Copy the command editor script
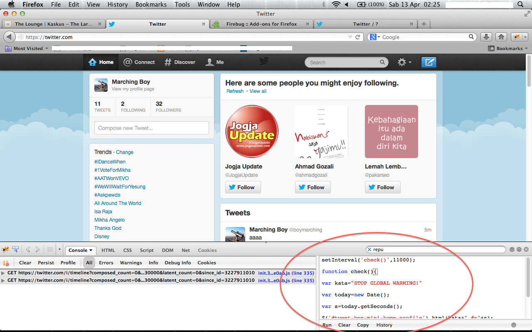The width and height of the screenshot is (532, 332). point(363,325)
